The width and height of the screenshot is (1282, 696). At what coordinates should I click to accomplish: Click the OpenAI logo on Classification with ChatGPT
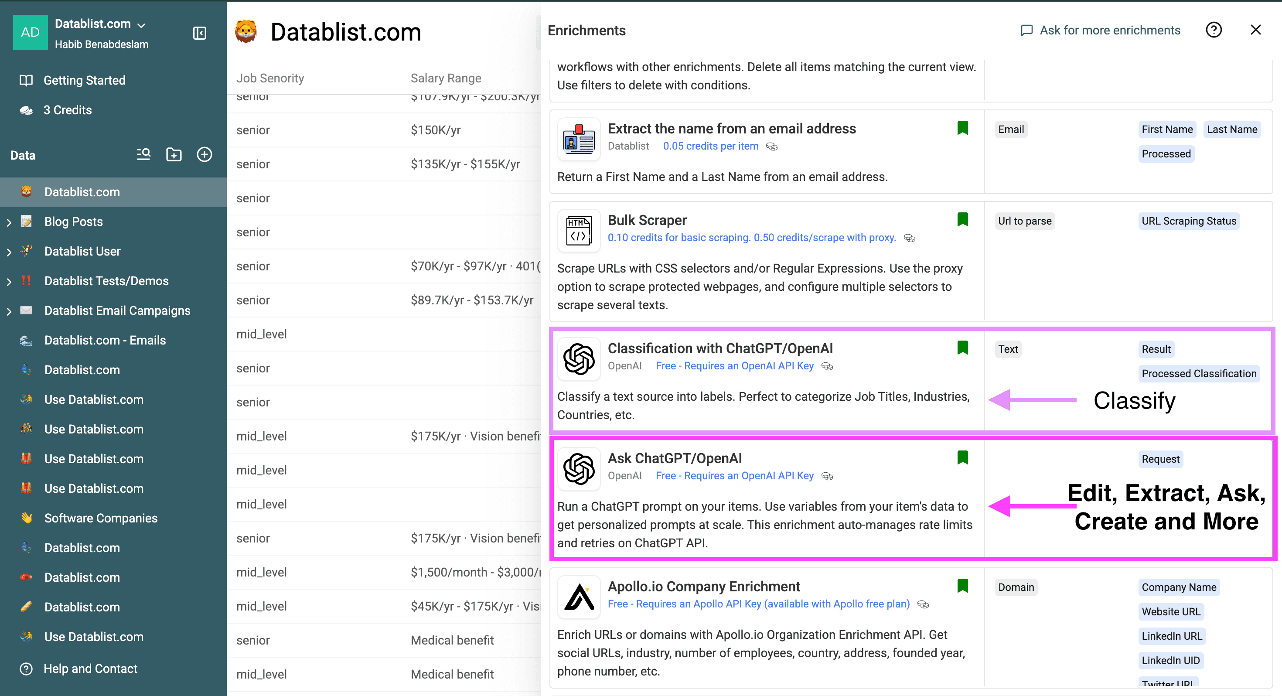click(x=578, y=358)
